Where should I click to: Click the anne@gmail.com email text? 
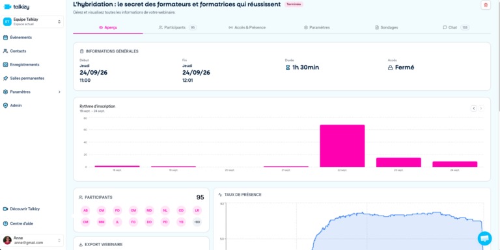tap(29, 243)
